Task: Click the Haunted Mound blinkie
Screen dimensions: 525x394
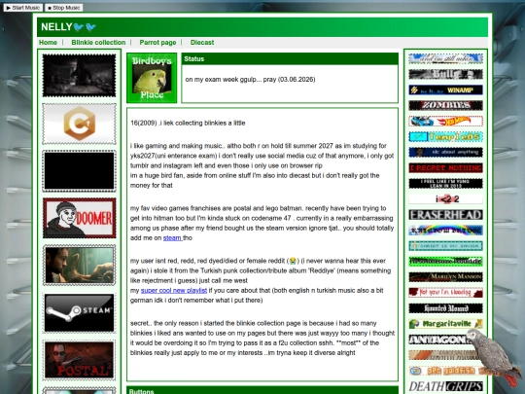Action: (445, 308)
